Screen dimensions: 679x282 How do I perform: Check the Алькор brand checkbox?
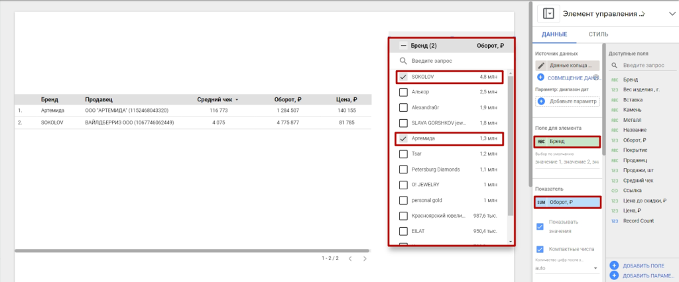[x=403, y=92]
